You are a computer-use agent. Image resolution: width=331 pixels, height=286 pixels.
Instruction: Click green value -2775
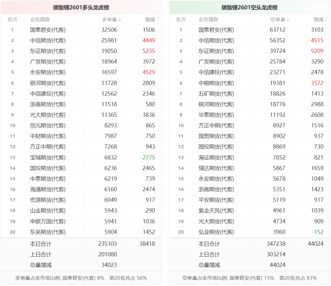(x=147, y=158)
